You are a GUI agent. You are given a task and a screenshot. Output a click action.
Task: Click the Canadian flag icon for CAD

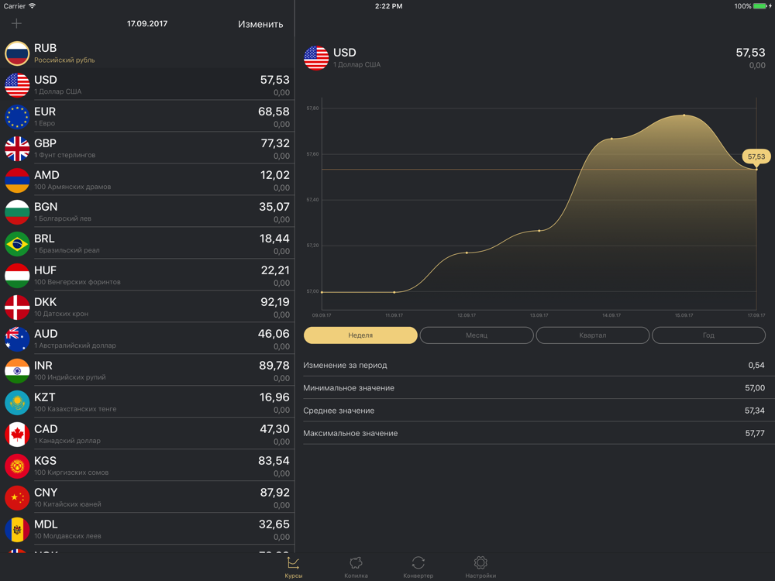point(17,435)
